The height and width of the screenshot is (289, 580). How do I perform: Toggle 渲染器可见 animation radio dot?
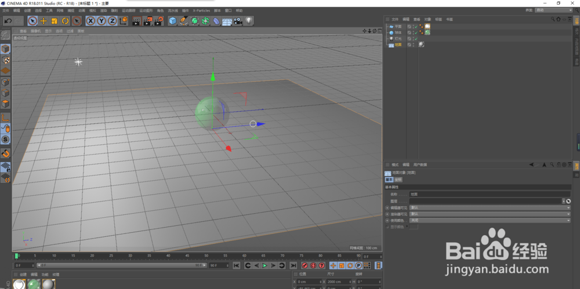(x=387, y=214)
